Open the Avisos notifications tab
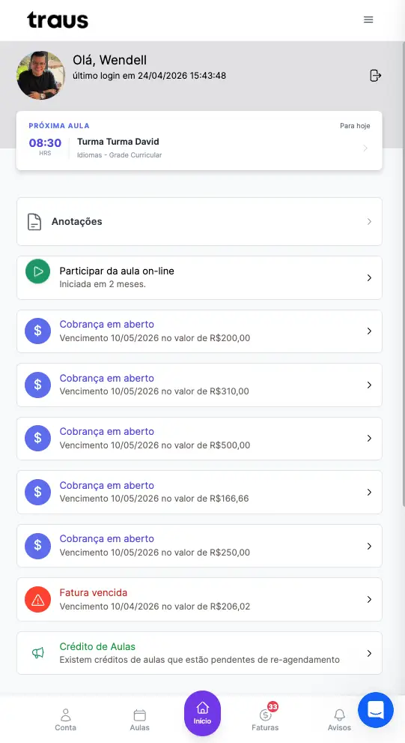Viewport: 405px width, 743px height. 339,720
